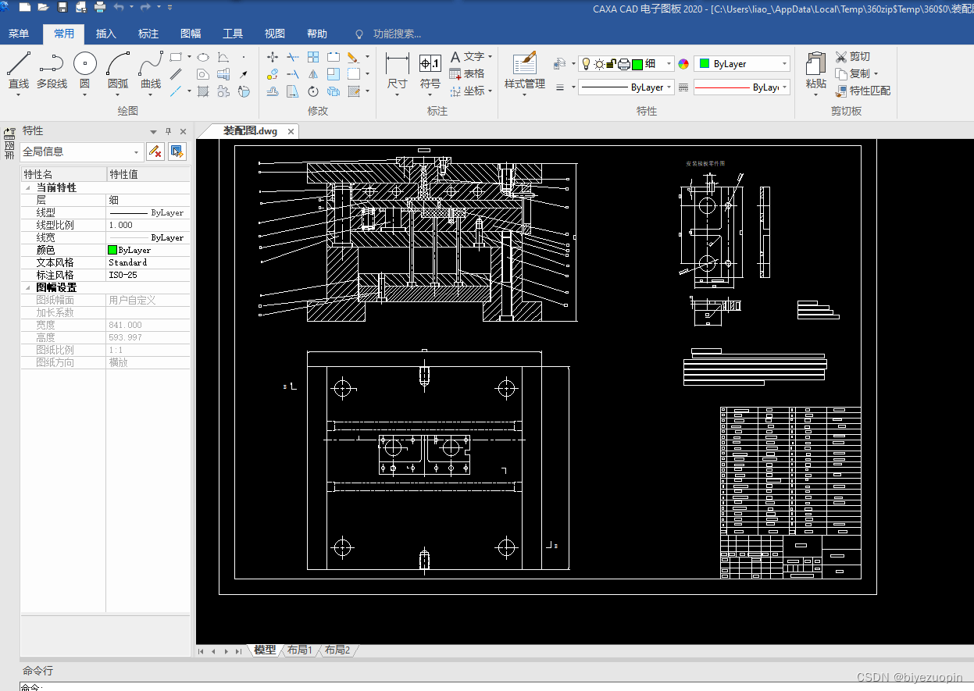The height and width of the screenshot is (691, 974).
Task: Toggle the 特性 panel pin
Action: (168, 131)
